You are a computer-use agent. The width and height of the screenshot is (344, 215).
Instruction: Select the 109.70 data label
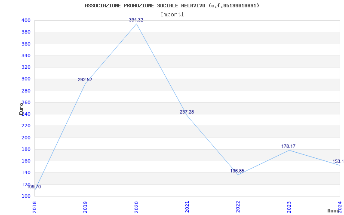point(34,187)
